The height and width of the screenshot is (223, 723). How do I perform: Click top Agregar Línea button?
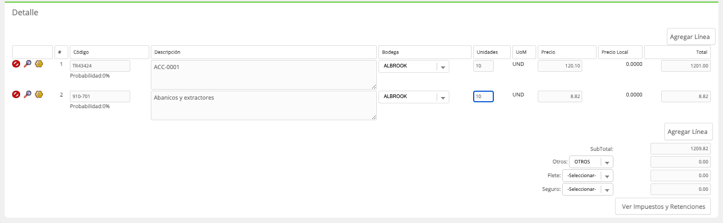point(690,37)
